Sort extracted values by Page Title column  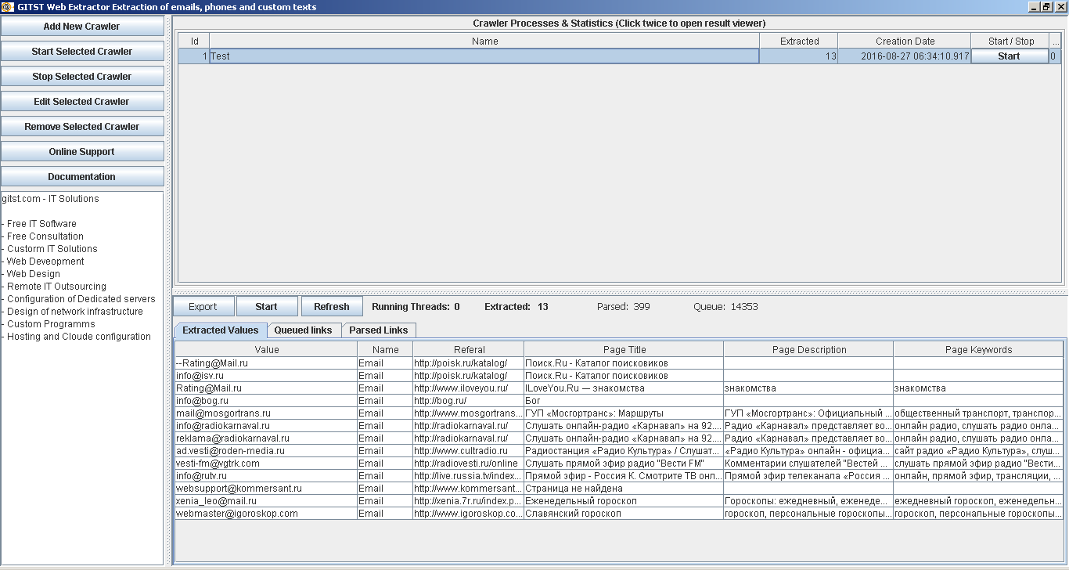pyautogui.click(x=624, y=348)
